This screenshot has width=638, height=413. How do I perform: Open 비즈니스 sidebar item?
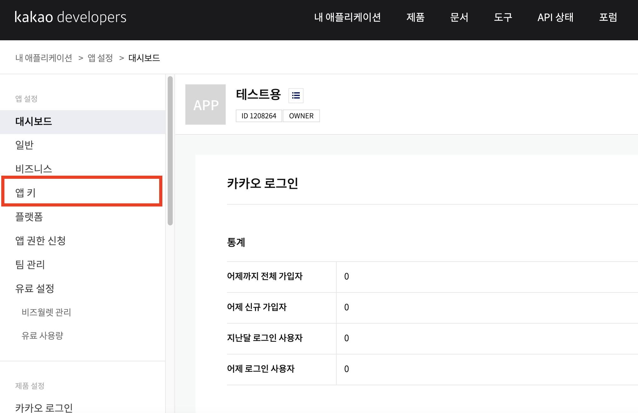click(x=34, y=169)
